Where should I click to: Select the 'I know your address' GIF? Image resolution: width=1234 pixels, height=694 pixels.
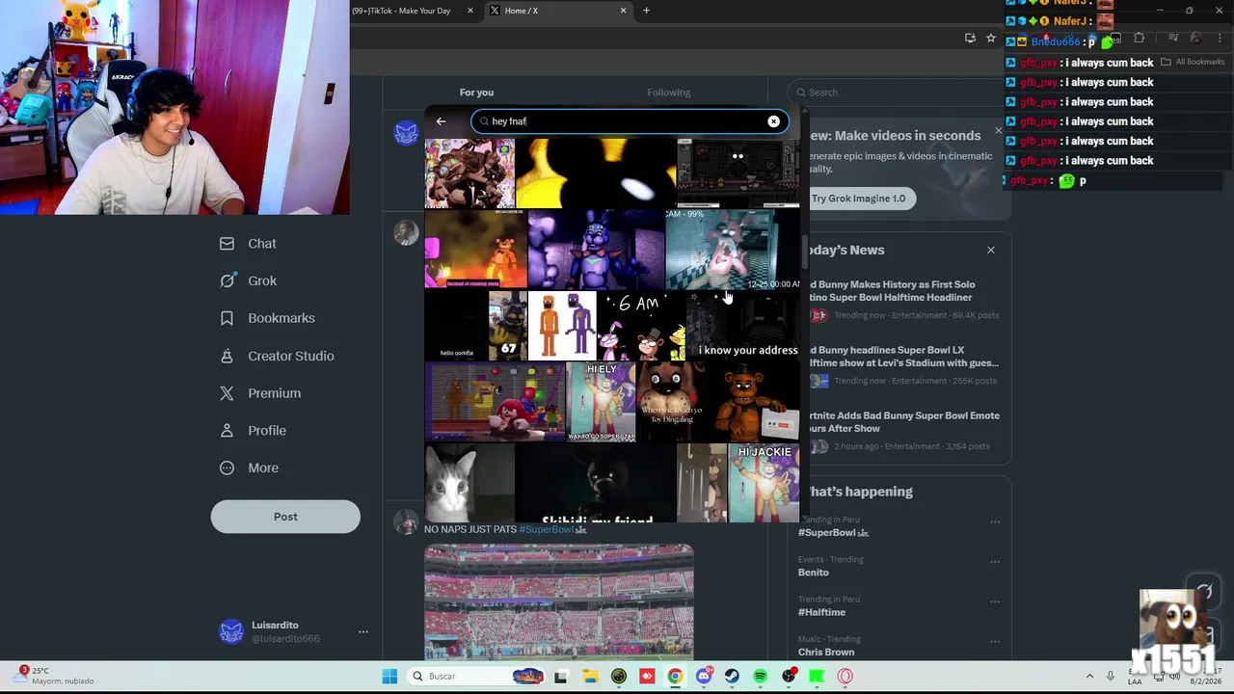(x=743, y=326)
